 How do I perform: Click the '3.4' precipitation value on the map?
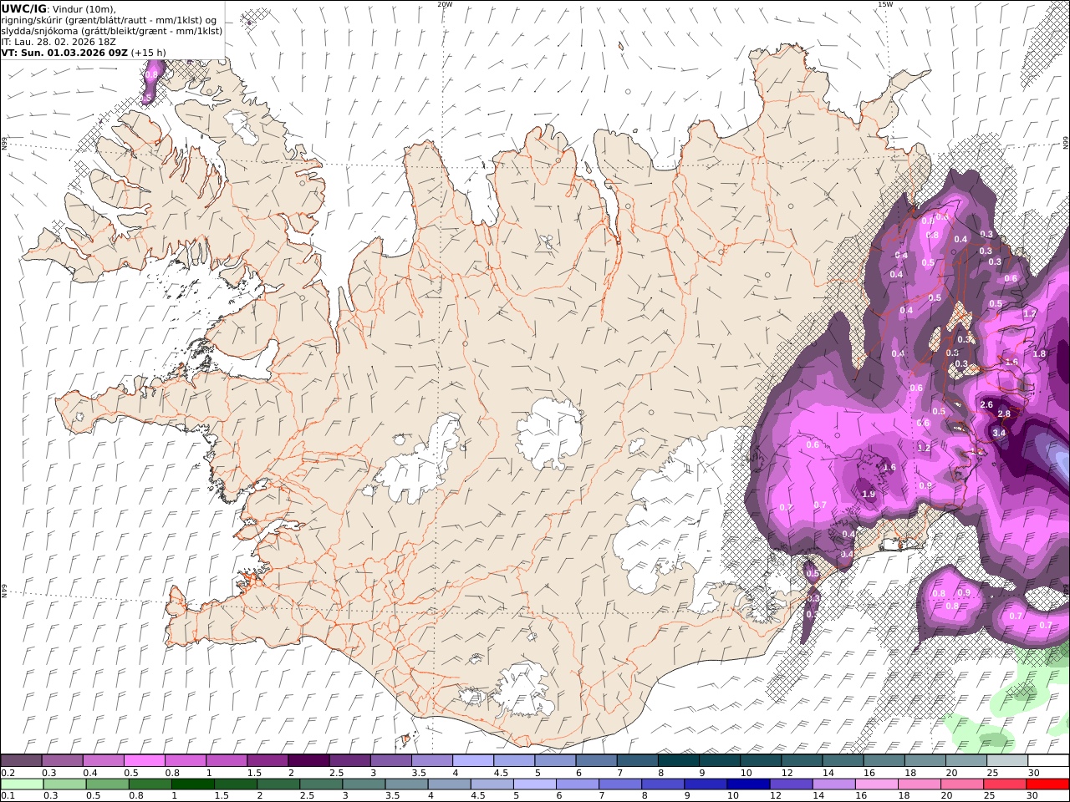(999, 433)
